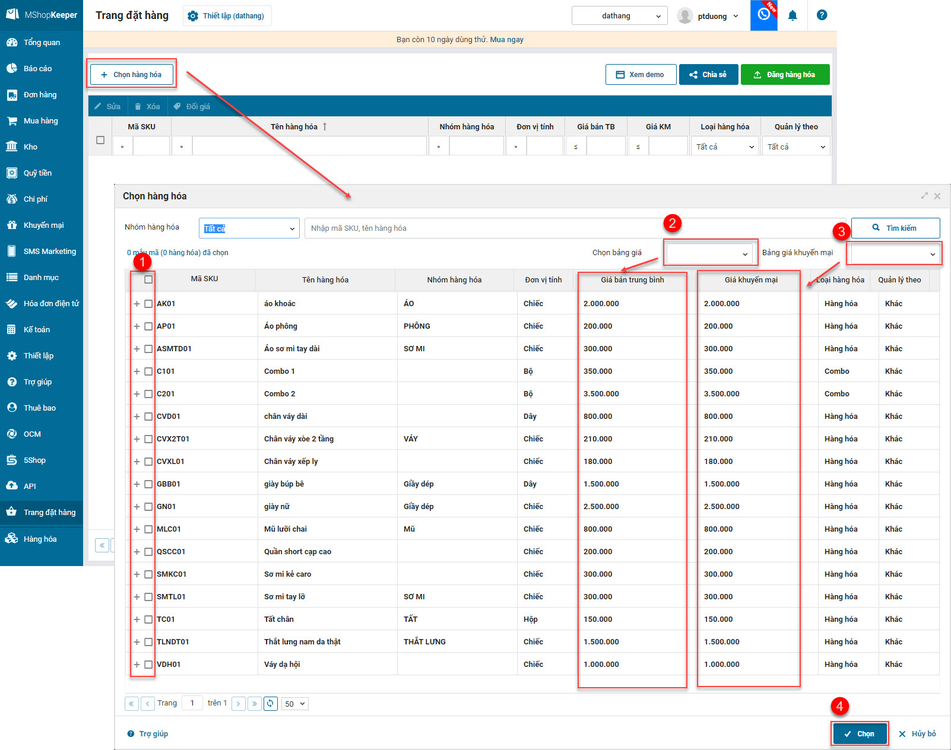Open the Trợ giúp link in dialog
Viewport: 951px width, 750px height.
[148, 734]
